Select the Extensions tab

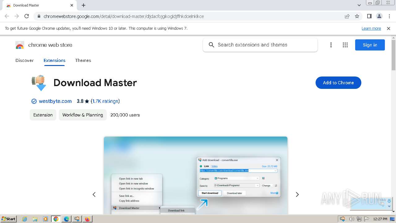[54, 60]
